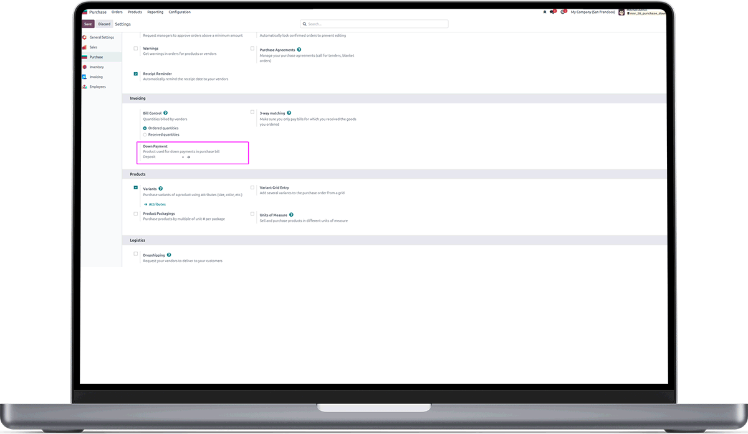Screen dimensions: 748x434
Task: Select General Settings in sidebar
Action: tap(102, 37)
